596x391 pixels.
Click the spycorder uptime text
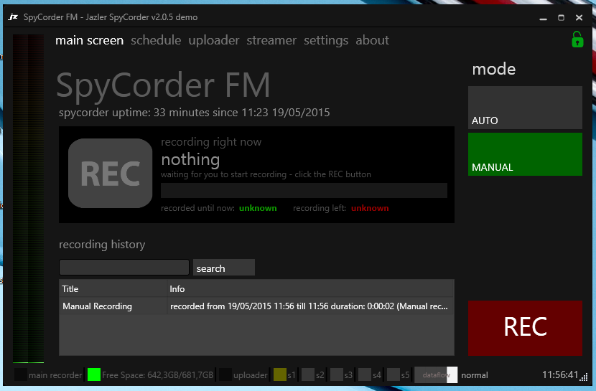[x=194, y=113]
